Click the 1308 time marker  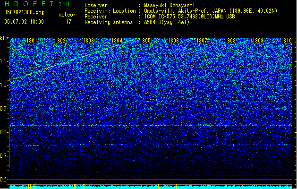click(230, 41)
